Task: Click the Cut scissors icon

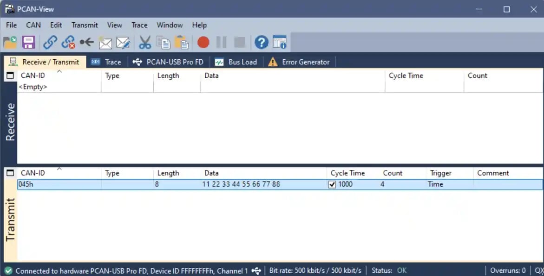Action: (145, 43)
